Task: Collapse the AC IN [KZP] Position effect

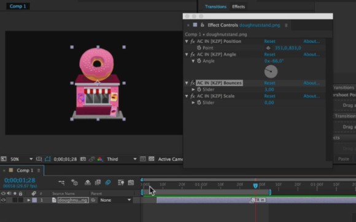Action: click(187, 41)
